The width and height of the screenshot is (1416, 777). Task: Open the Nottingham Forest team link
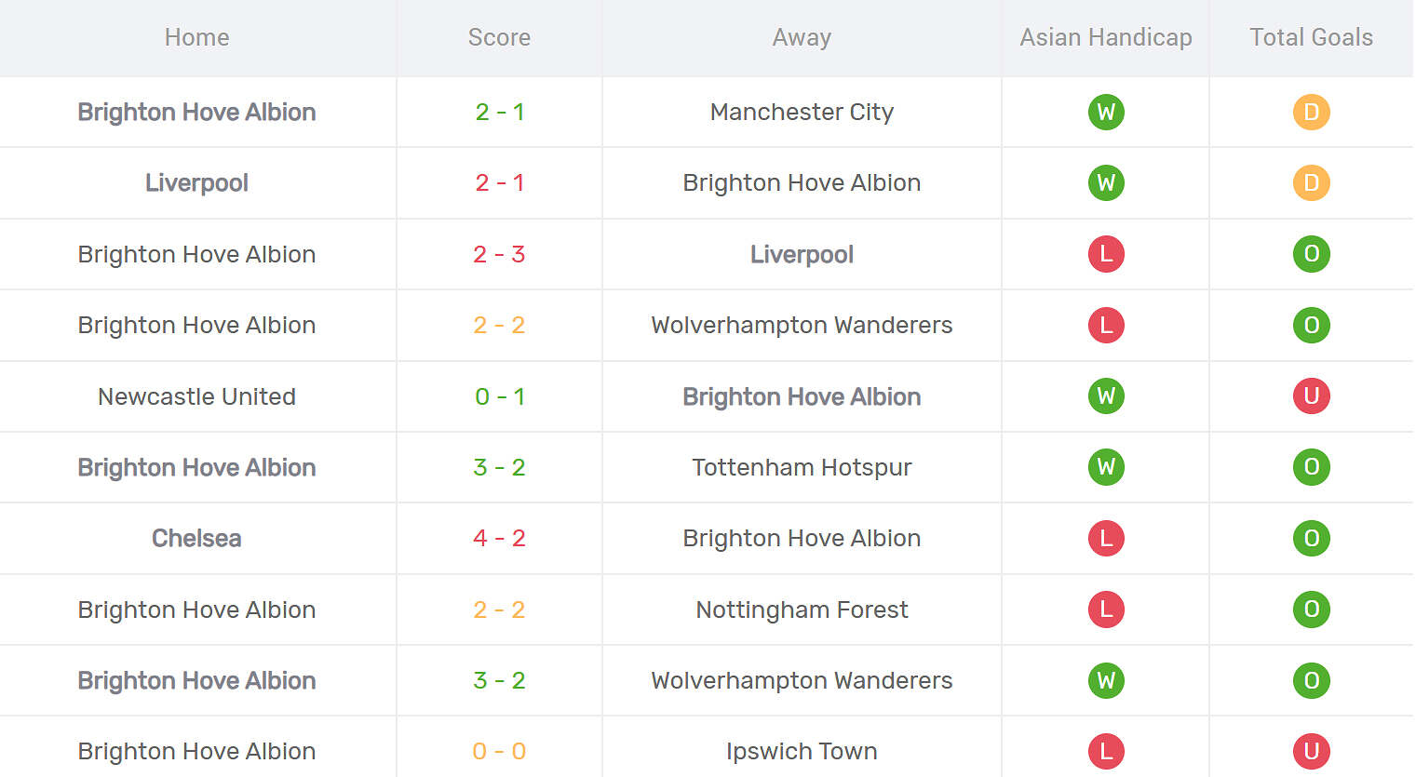(802, 610)
